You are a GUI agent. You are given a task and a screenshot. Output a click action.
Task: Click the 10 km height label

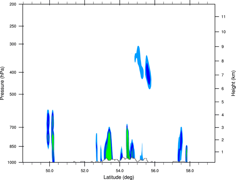coord(224,32)
